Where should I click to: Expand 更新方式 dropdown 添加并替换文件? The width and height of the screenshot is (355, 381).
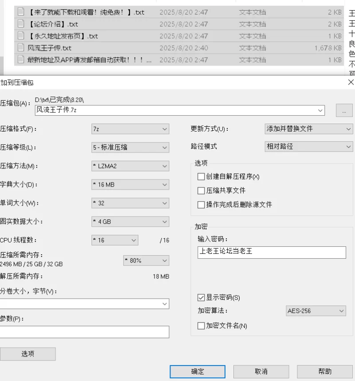tap(309, 129)
